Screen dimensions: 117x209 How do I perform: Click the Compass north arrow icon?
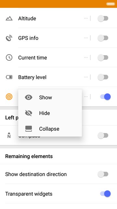coord(9,135)
